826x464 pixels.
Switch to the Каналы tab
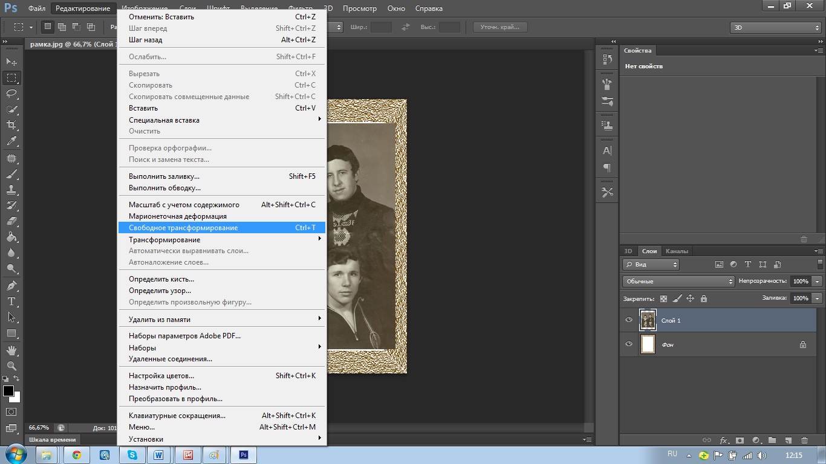pos(677,251)
